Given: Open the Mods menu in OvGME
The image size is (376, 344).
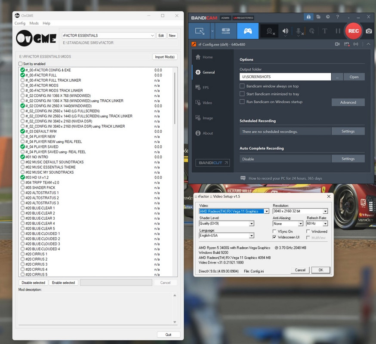Looking at the screenshot, I should [x=34, y=23].
